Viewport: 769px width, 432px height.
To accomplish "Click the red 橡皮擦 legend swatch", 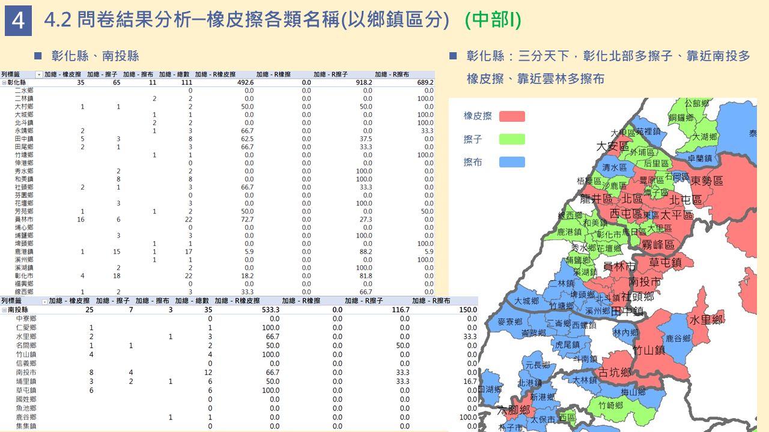I will (512, 116).
